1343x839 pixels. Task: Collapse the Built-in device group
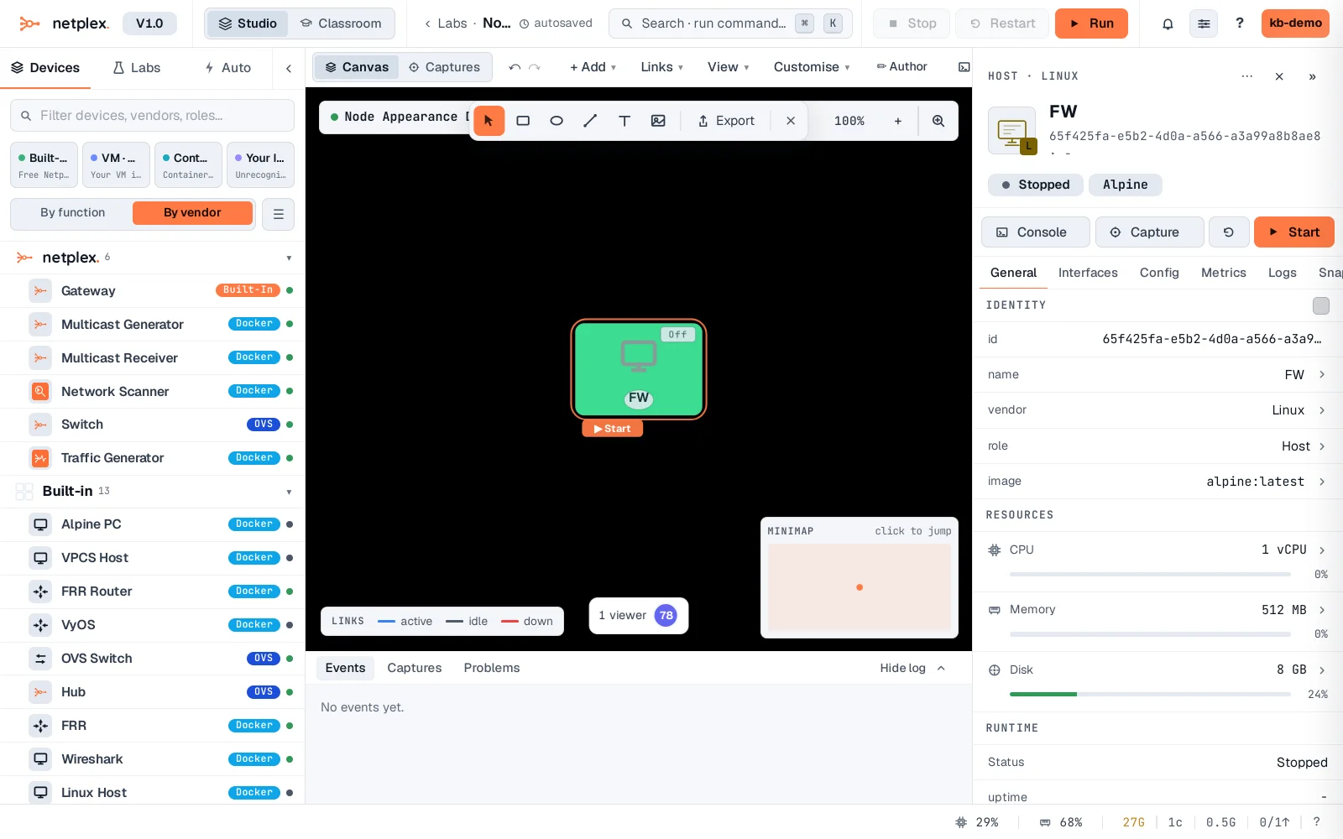click(289, 492)
